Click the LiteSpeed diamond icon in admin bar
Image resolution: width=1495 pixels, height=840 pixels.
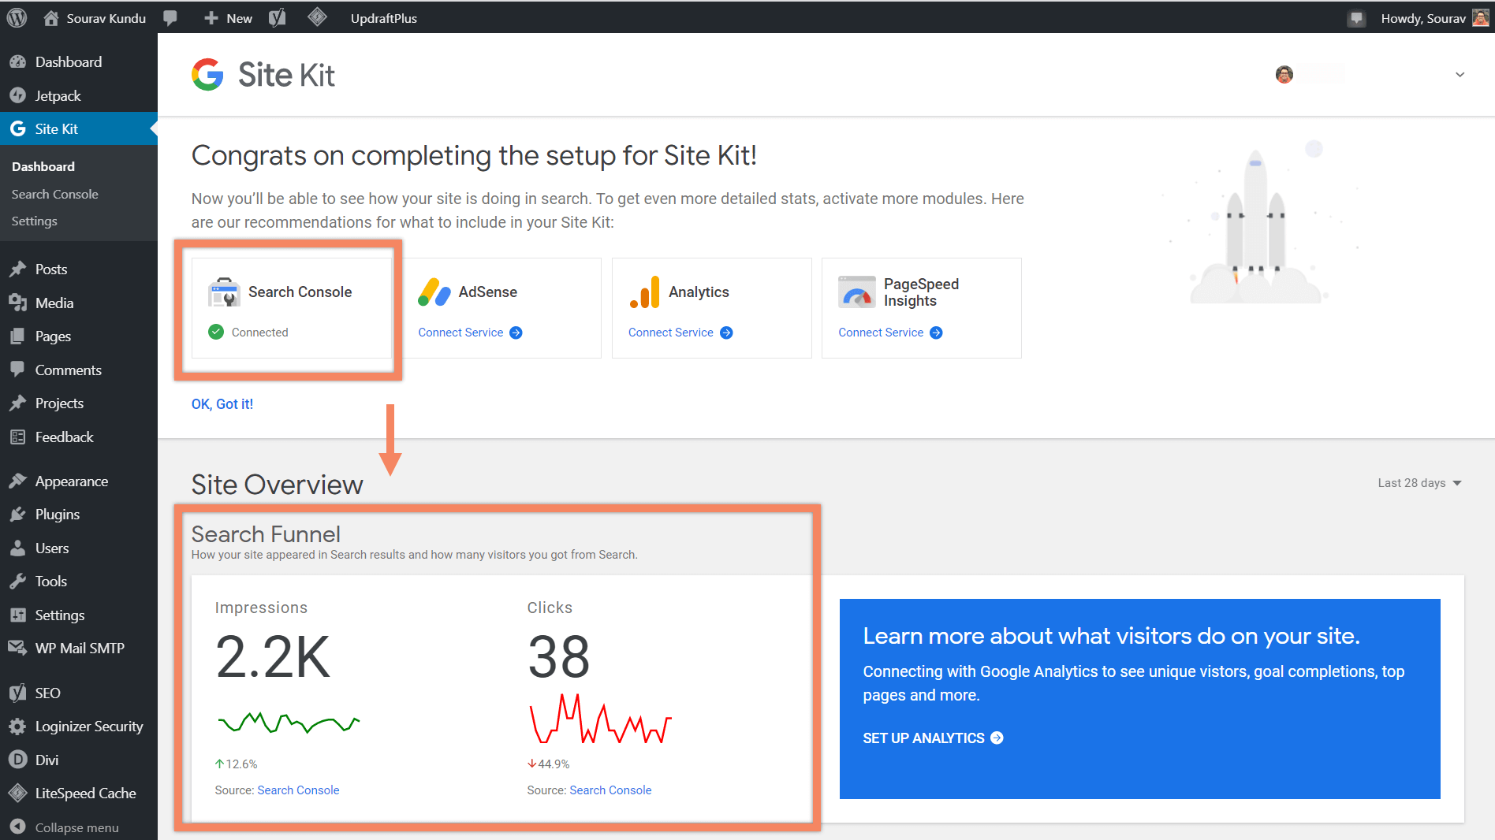[317, 17]
